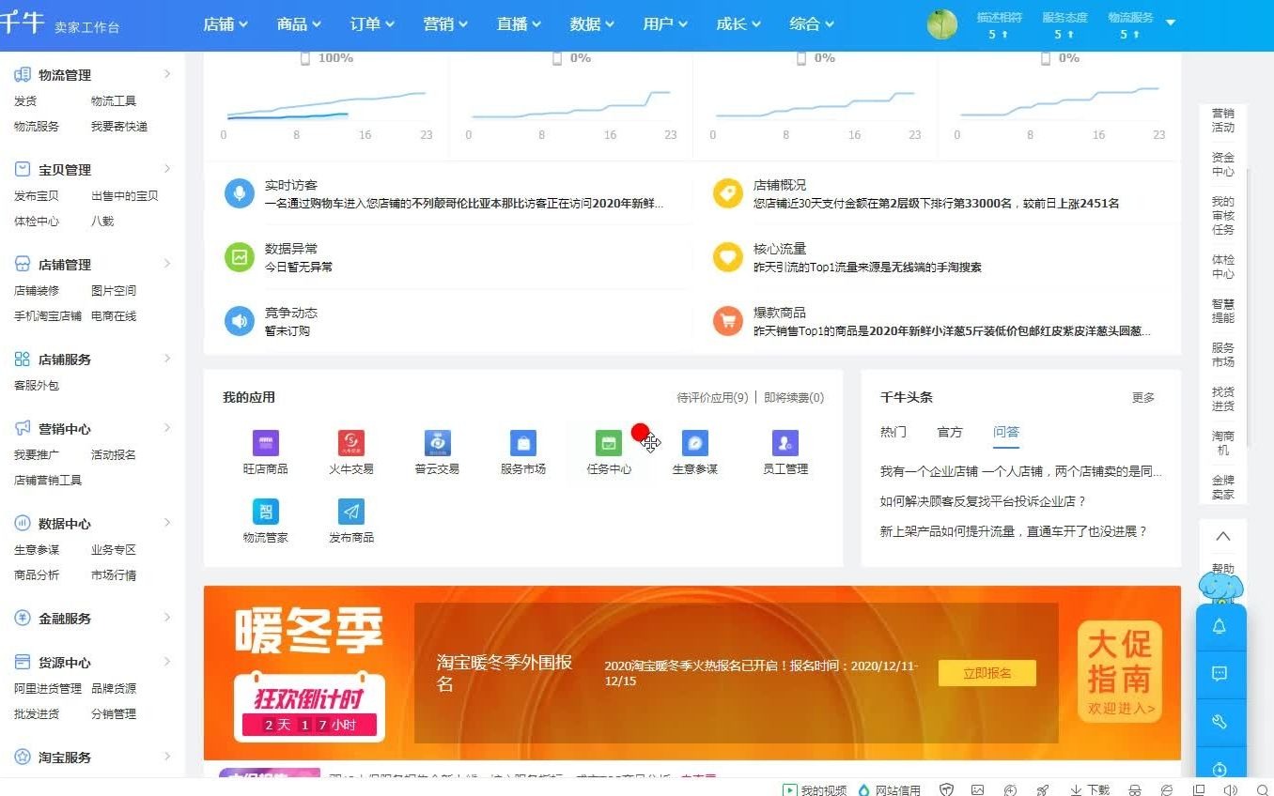Click the 大促指南 欢迎进入 banner card

tap(1120, 672)
